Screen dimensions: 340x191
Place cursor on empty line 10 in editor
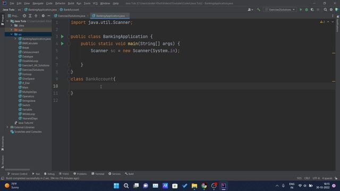(202, 86)
